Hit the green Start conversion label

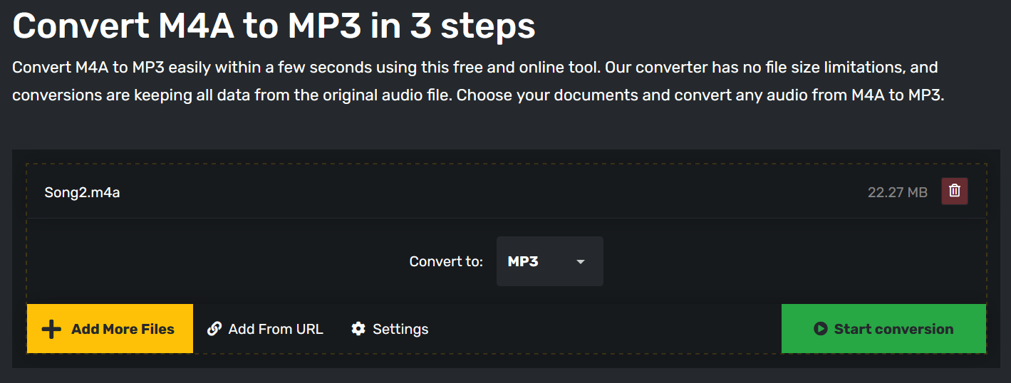point(893,329)
